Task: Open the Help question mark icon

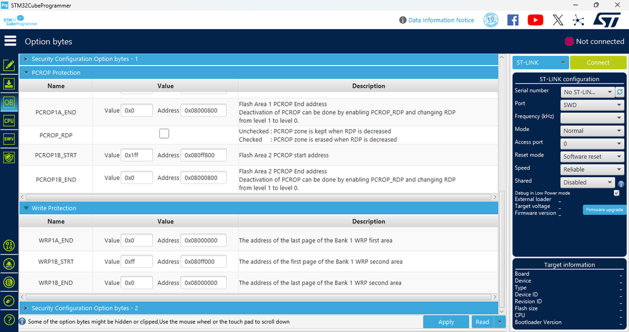Action: (x=9, y=320)
